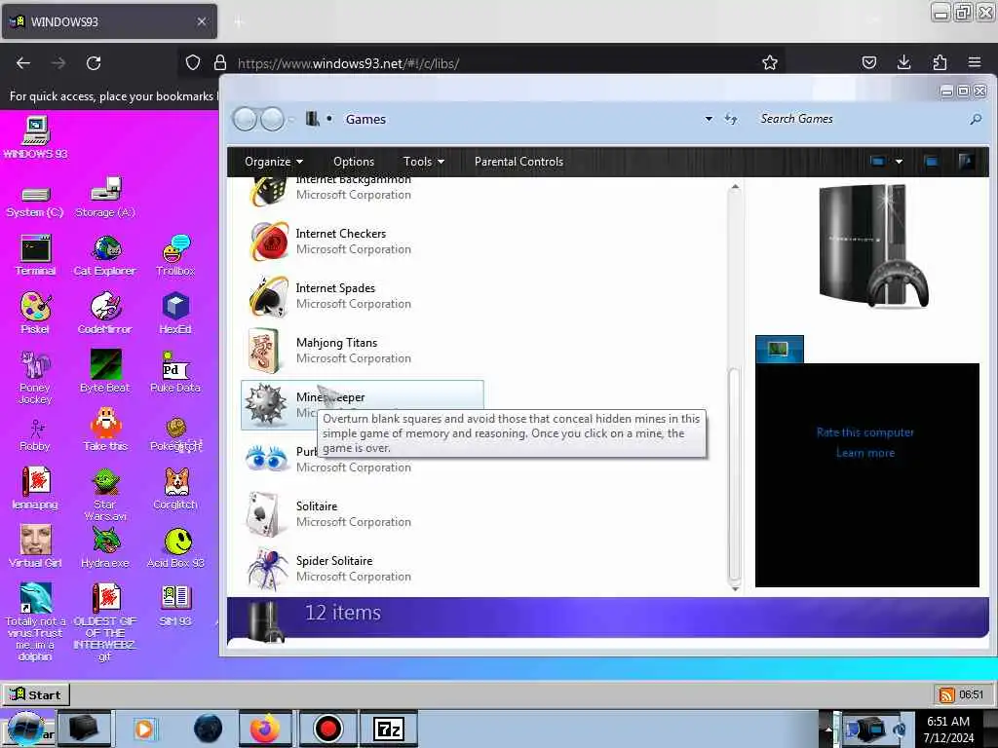
Task: Launch Piskel paint icon
Action: pos(35,313)
